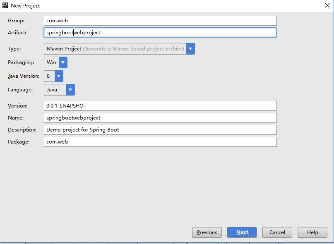Click the Version: label
The image size is (334, 244).
[18, 106]
